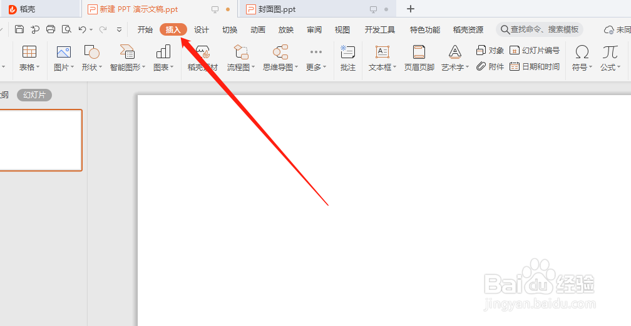631x326 pixels.
Task: Open the 审阅 review tab
Action: tap(314, 29)
